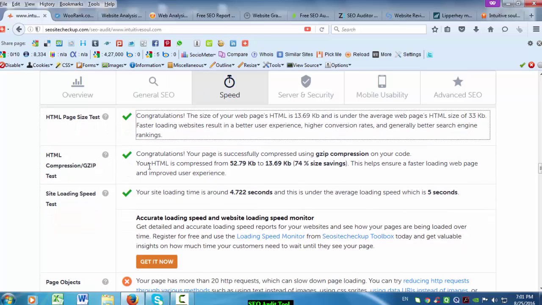
Task: Open Microsoft Word from the taskbar
Action: (x=83, y=299)
